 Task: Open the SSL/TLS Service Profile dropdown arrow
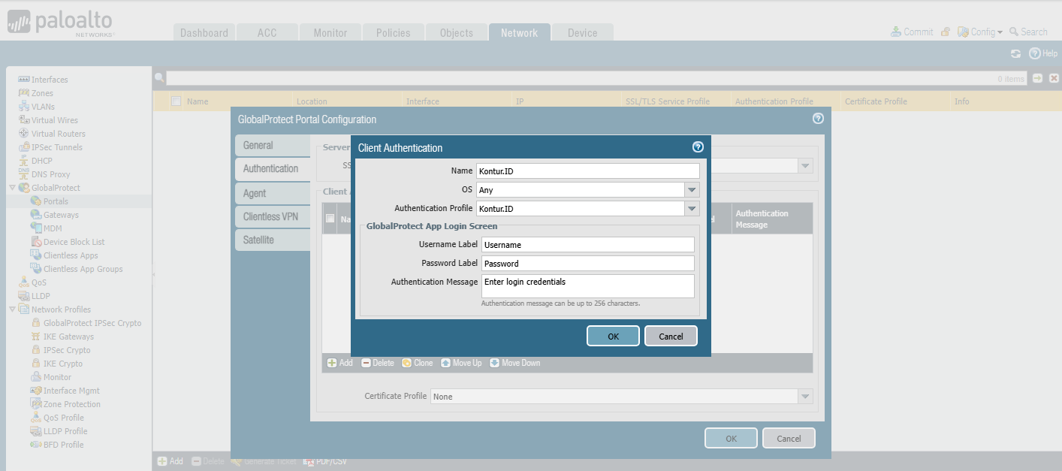[805, 166]
